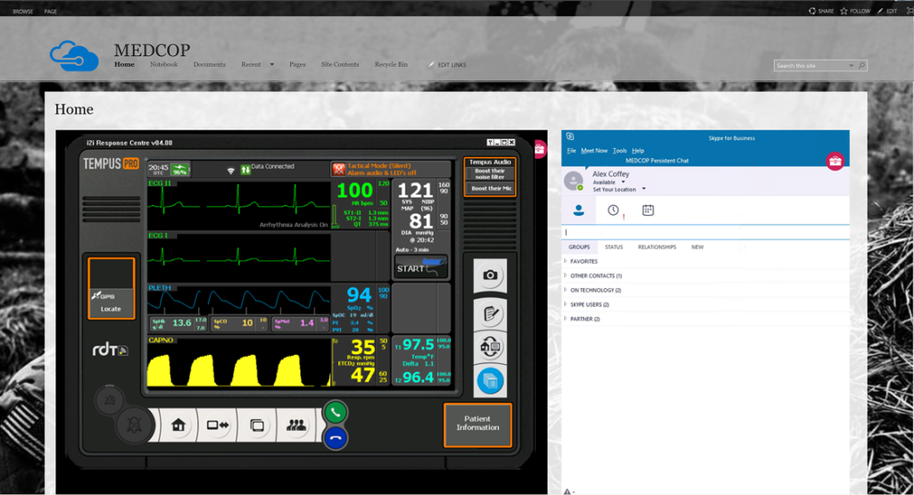Click EDIT LINKS in navigation

click(x=447, y=64)
